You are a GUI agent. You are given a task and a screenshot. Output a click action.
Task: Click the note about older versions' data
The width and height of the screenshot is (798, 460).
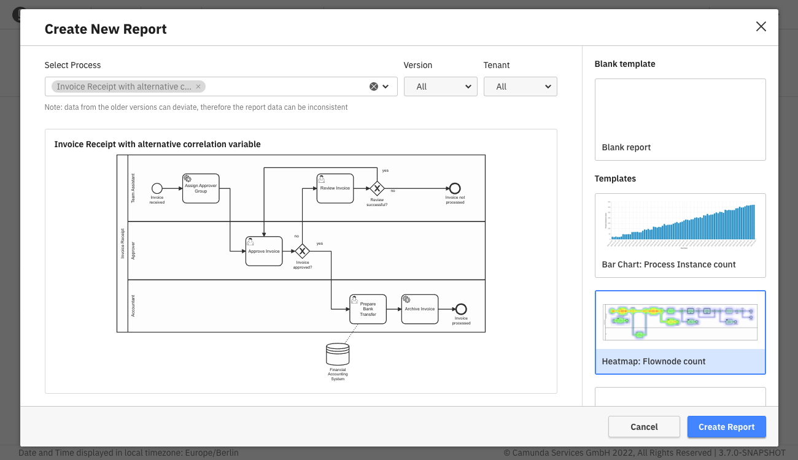click(196, 107)
